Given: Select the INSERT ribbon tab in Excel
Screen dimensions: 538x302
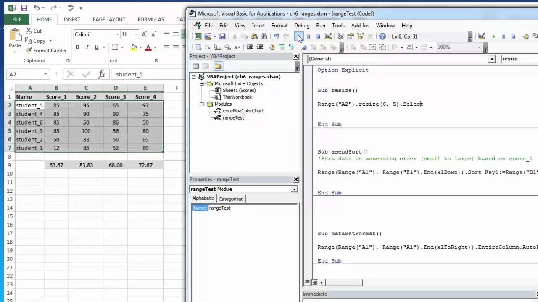Looking at the screenshot, I should [72, 19].
